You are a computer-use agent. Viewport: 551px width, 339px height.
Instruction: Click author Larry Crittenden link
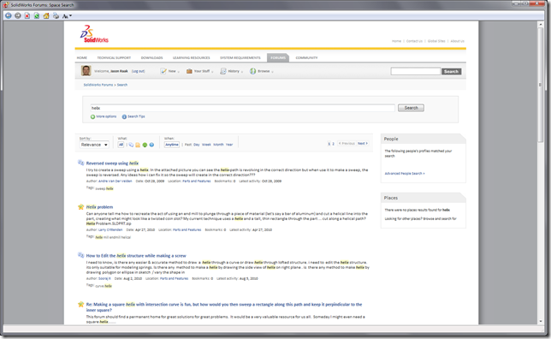coord(110,229)
